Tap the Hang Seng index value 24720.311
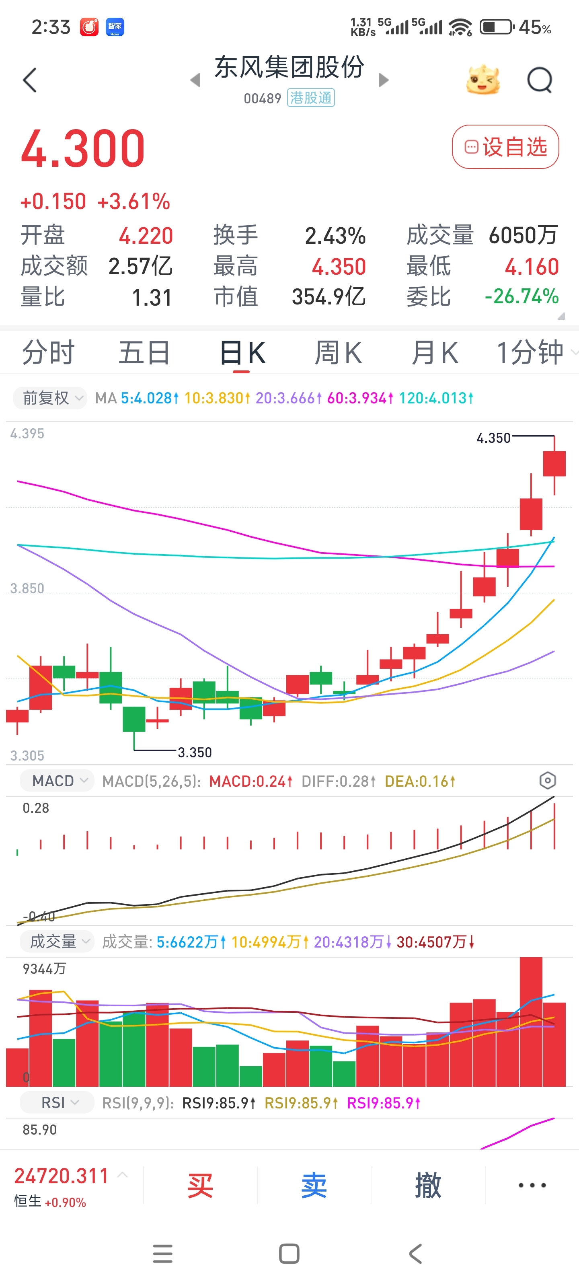Viewport: 579px width, 1287px height. pos(62,1176)
